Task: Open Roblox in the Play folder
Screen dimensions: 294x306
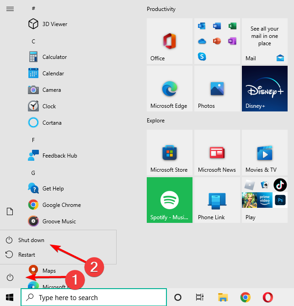Action: pos(250,185)
